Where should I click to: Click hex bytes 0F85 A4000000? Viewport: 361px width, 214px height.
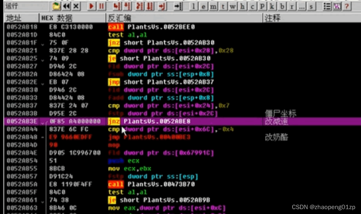[75, 121]
